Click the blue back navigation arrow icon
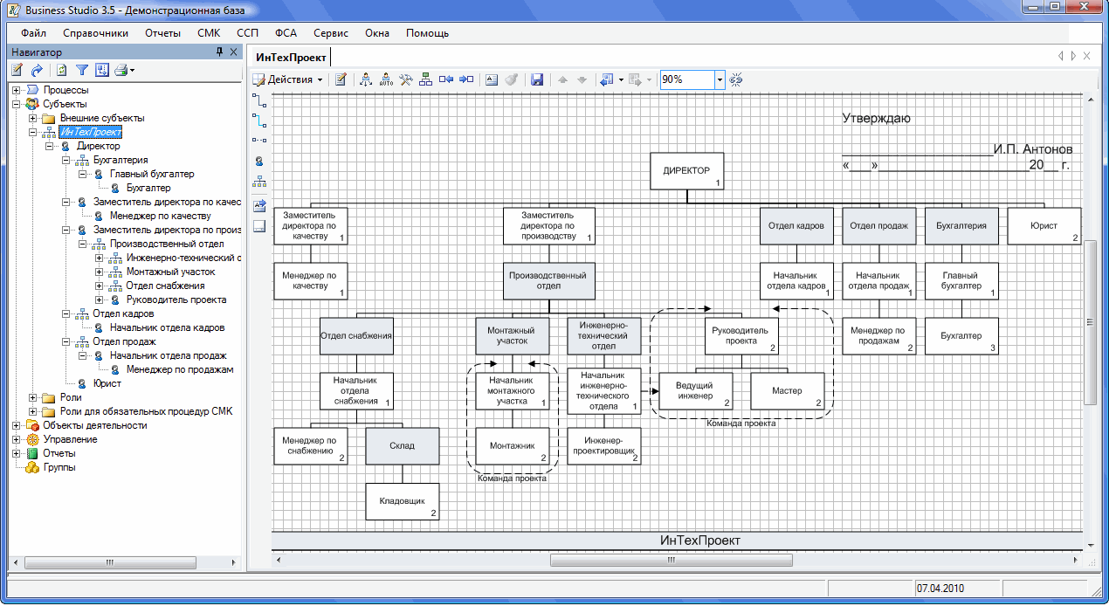Viewport: 1109px width, 606px height. (x=607, y=79)
